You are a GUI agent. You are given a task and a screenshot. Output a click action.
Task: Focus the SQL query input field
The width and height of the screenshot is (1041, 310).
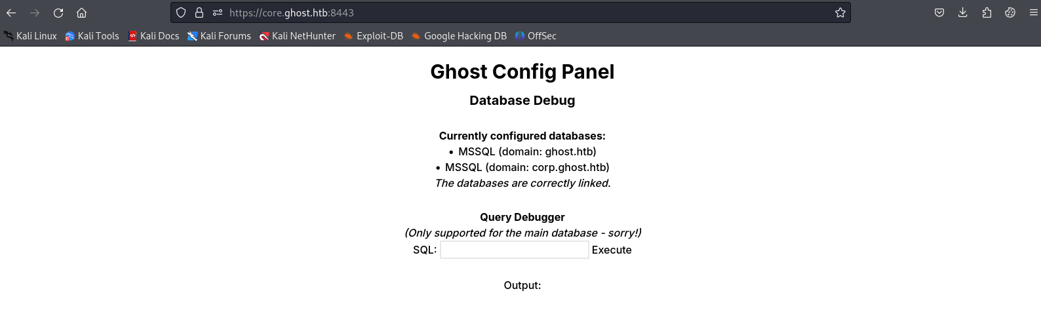[x=514, y=250]
